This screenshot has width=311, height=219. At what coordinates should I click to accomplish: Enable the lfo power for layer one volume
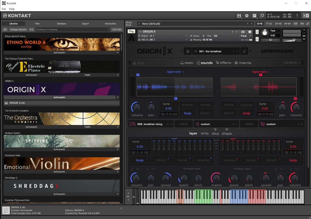132,169
